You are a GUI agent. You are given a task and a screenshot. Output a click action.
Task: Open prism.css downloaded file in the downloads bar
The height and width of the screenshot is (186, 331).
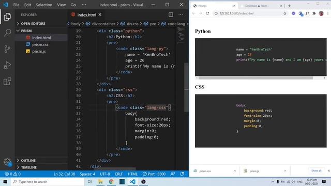click(205, 171)
